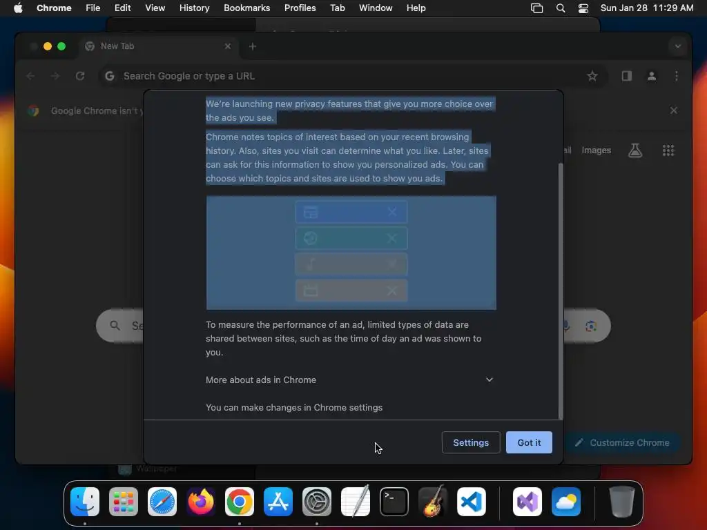Reload the page
This screenshot has width=707, height=530.
[x=80, y=76]
